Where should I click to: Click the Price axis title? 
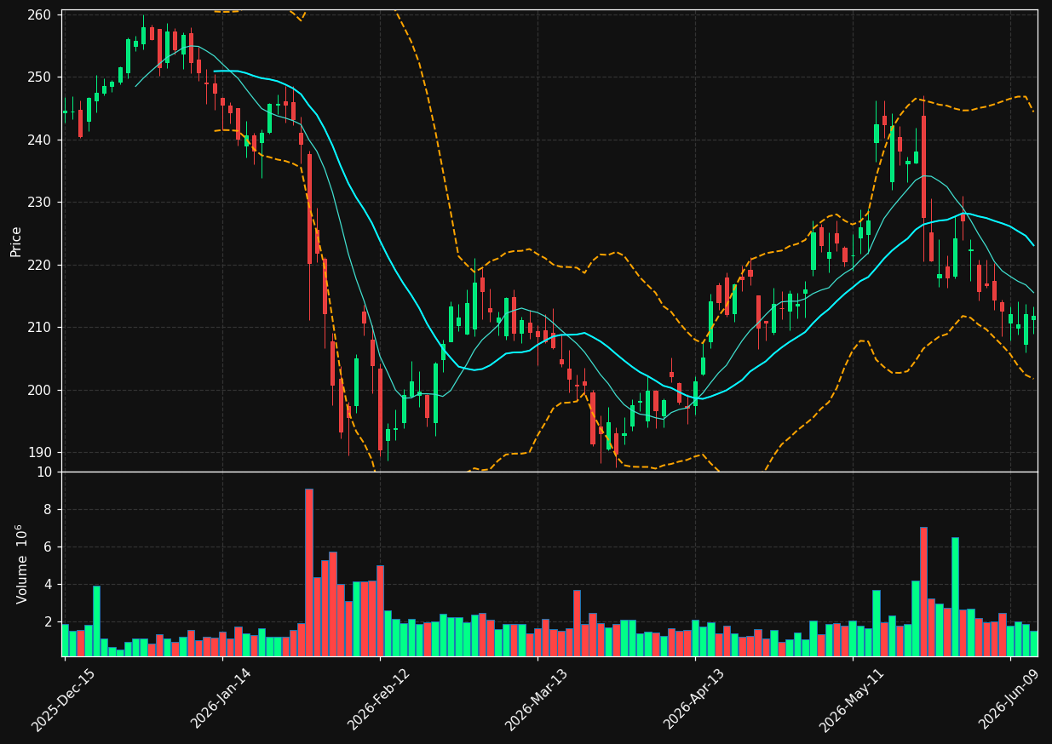point(16,241)
